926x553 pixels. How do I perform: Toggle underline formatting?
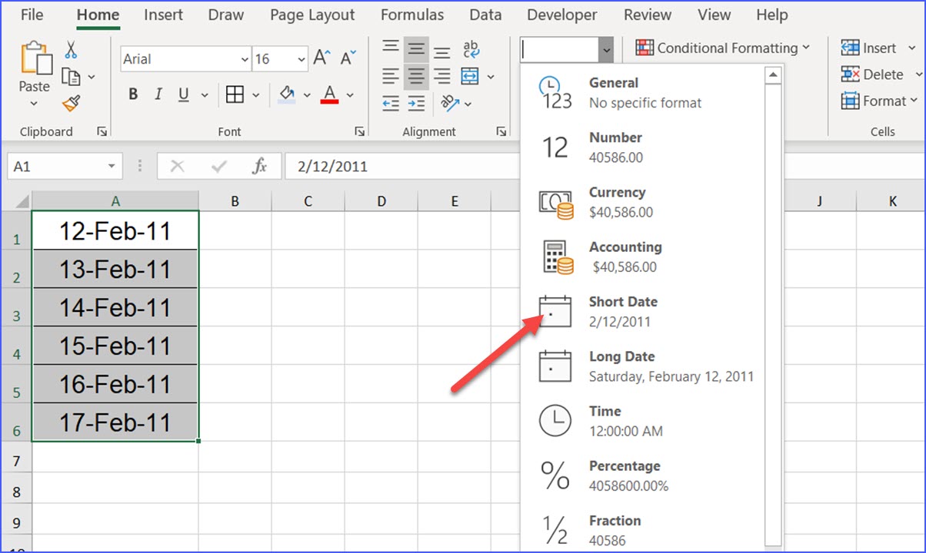click(184, 94)
